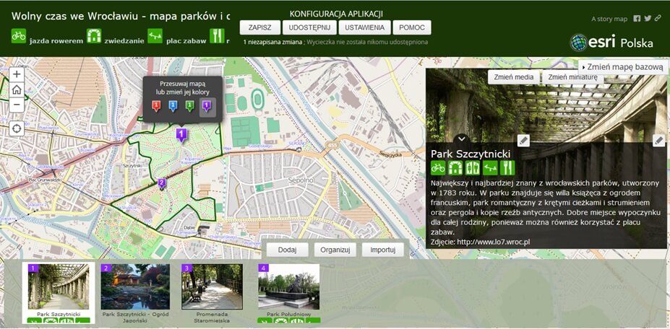Open the Esri Polska logo link
This screenshot has height=329, width=670.
coord(611,43)
